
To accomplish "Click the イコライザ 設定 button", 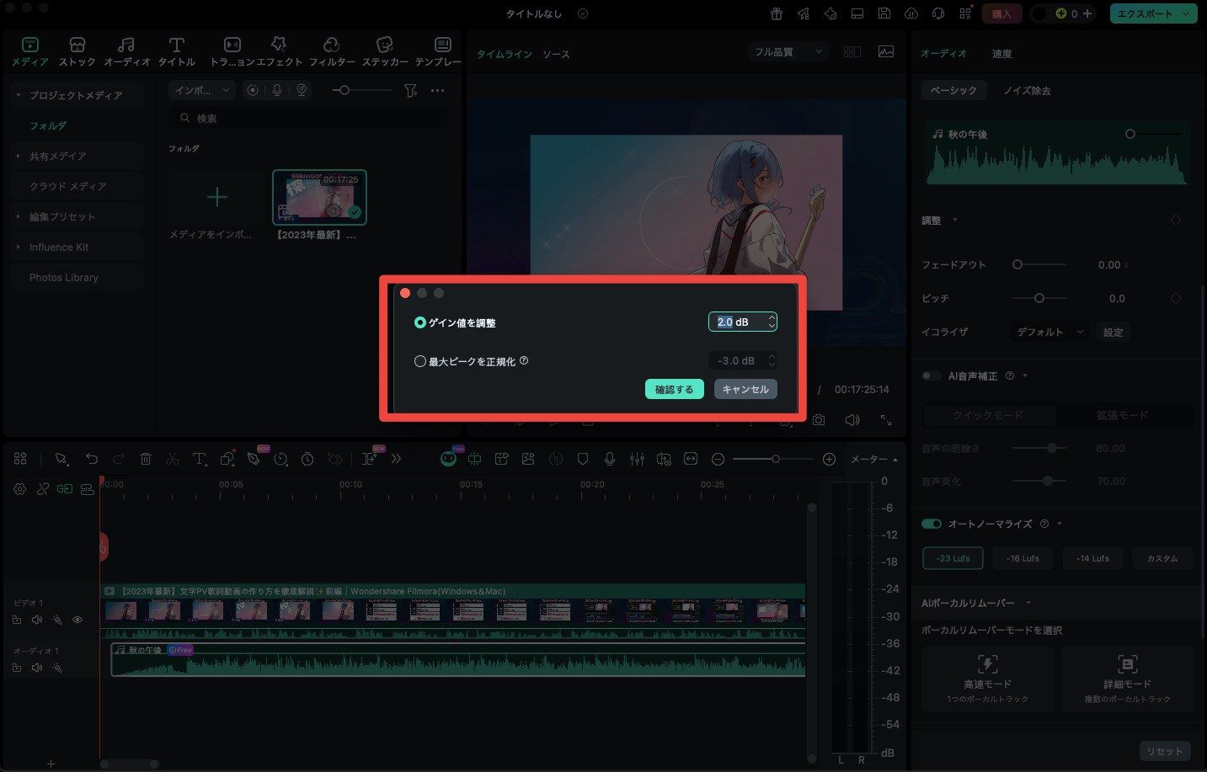I will coord(1114,332).
